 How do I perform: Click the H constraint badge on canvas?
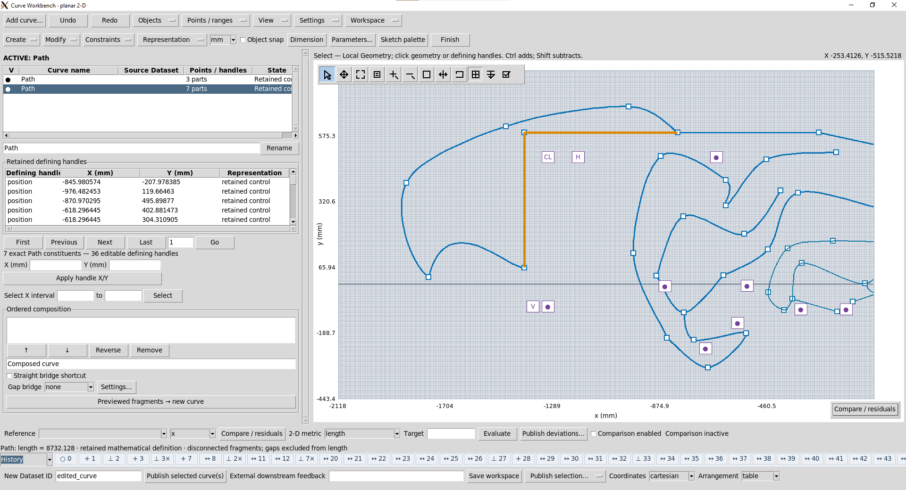click(x=578, y=157)
